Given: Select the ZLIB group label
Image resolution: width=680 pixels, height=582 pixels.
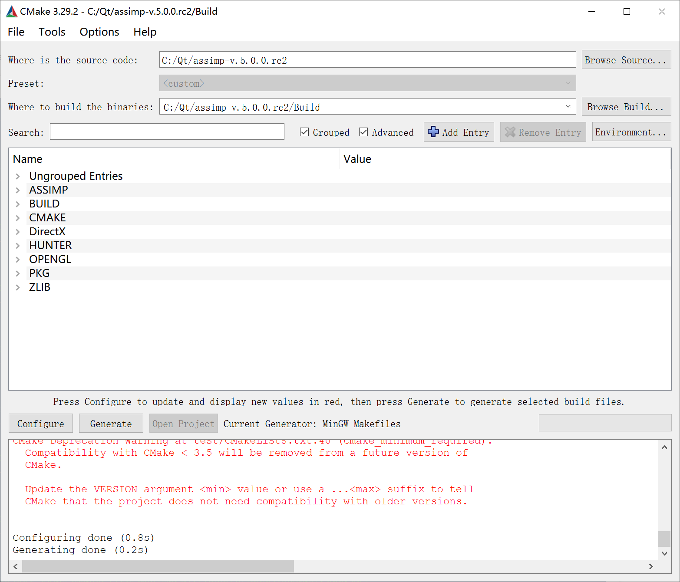Looking at the screenshot, I should (40, 287).
